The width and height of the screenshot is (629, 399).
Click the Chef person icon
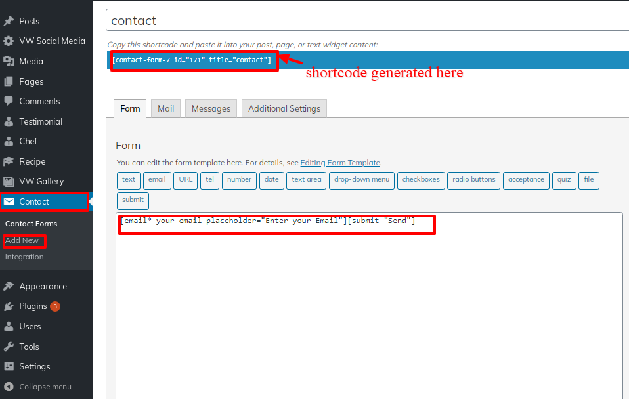click(9, 141)
